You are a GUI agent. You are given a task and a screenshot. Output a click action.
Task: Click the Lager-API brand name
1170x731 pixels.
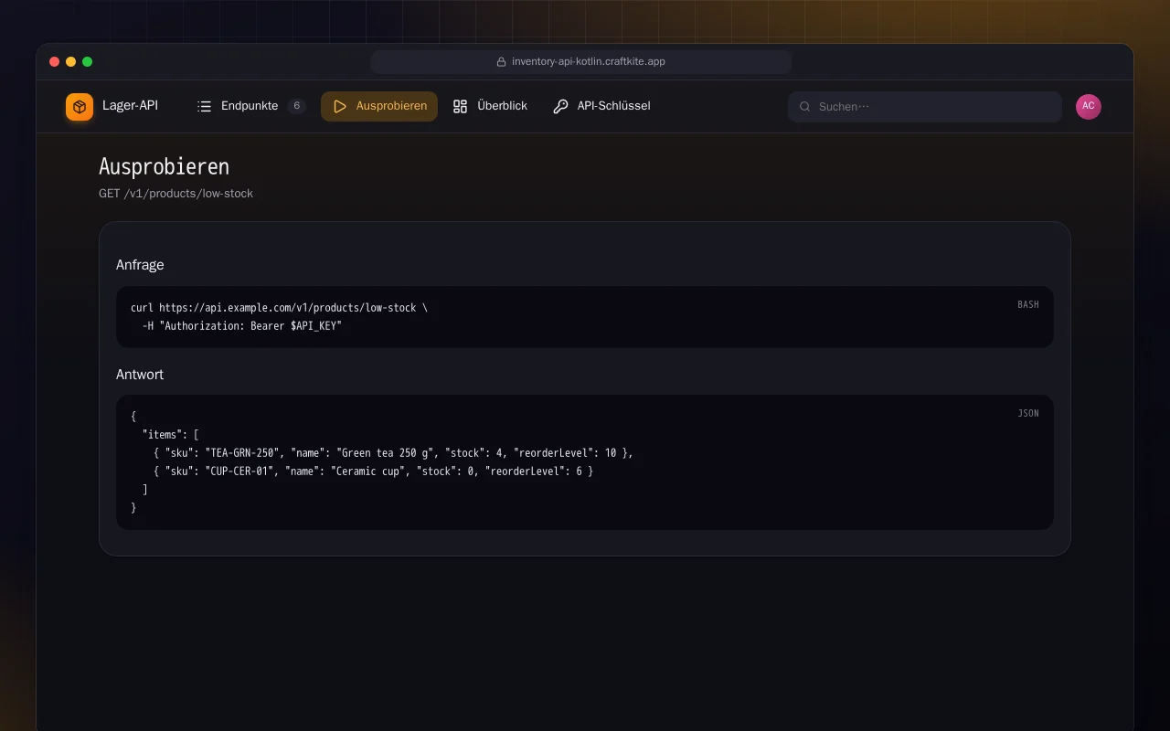(130, 106)
